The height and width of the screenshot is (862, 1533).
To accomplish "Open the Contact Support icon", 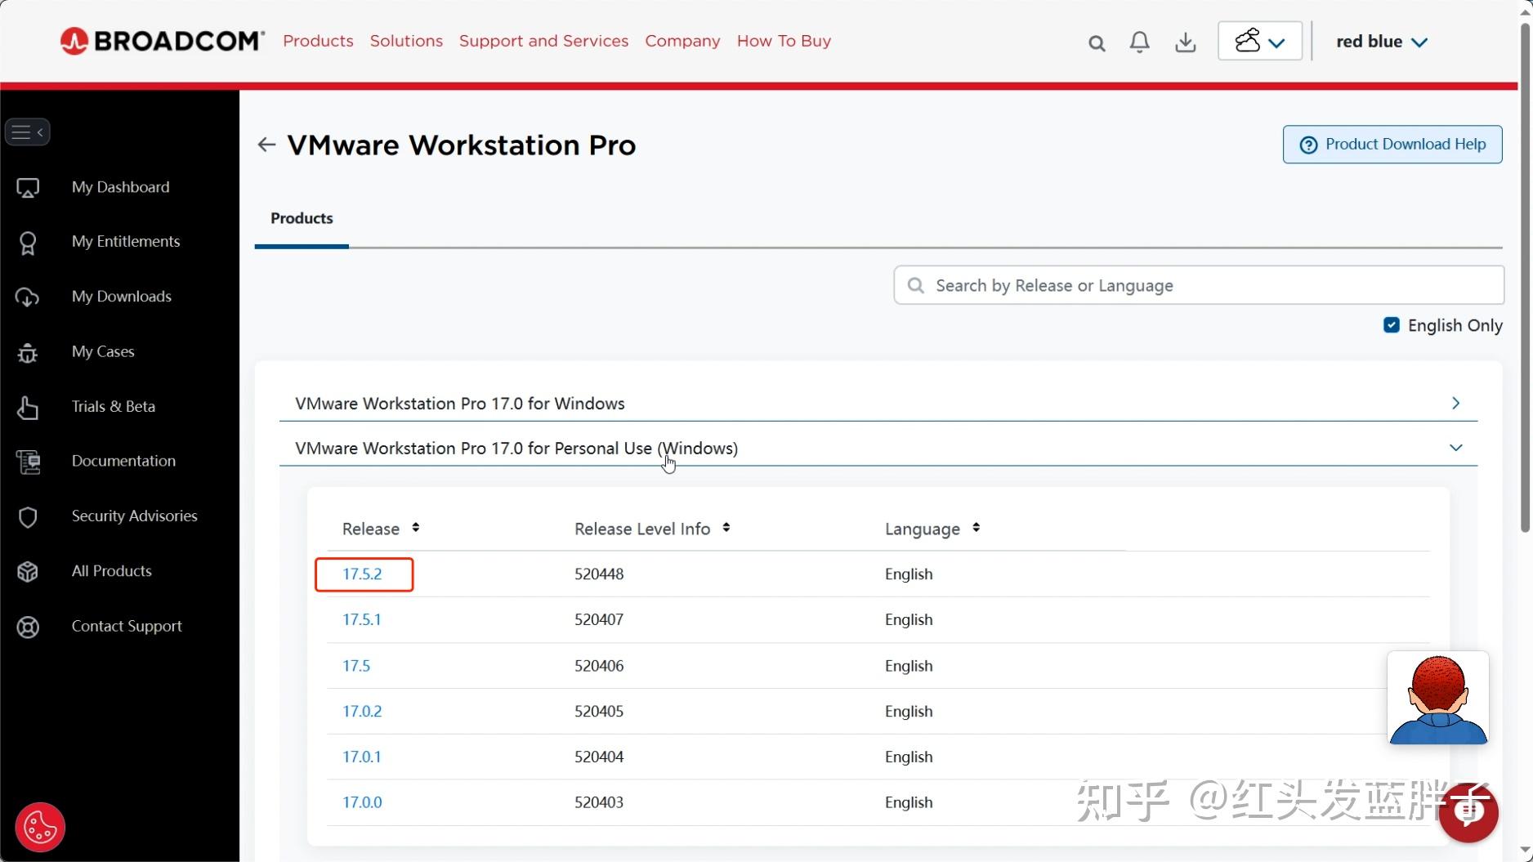I will (x=28, y=627).
